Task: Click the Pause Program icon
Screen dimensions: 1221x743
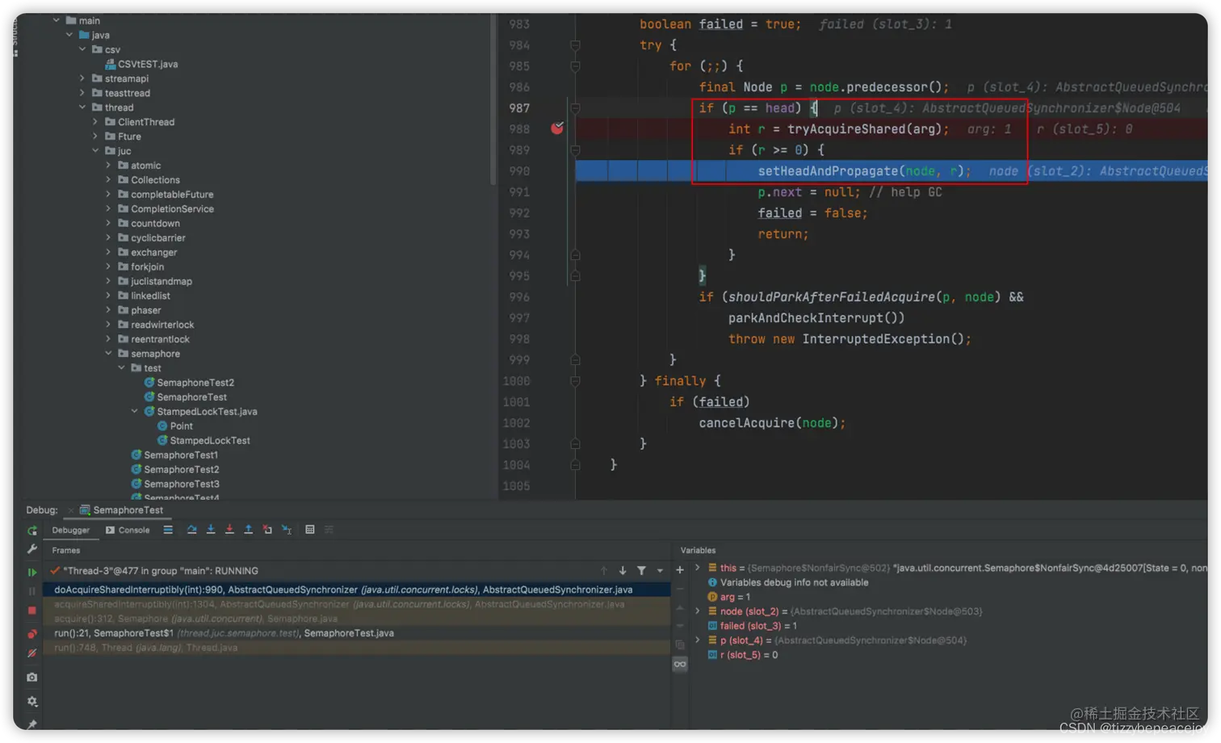Action: coord(32,591)
